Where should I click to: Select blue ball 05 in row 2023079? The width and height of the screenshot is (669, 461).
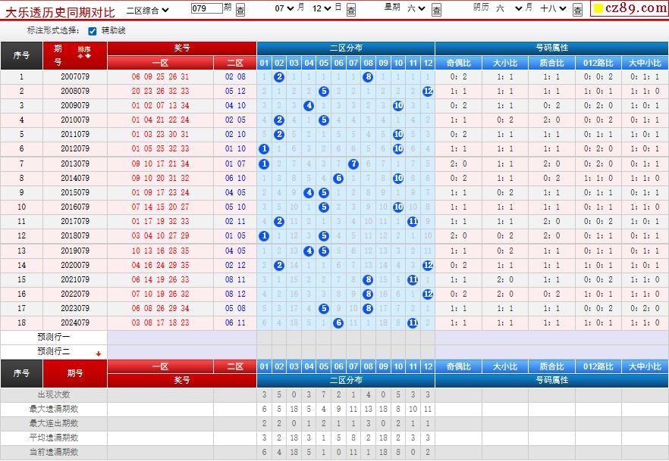324,309
